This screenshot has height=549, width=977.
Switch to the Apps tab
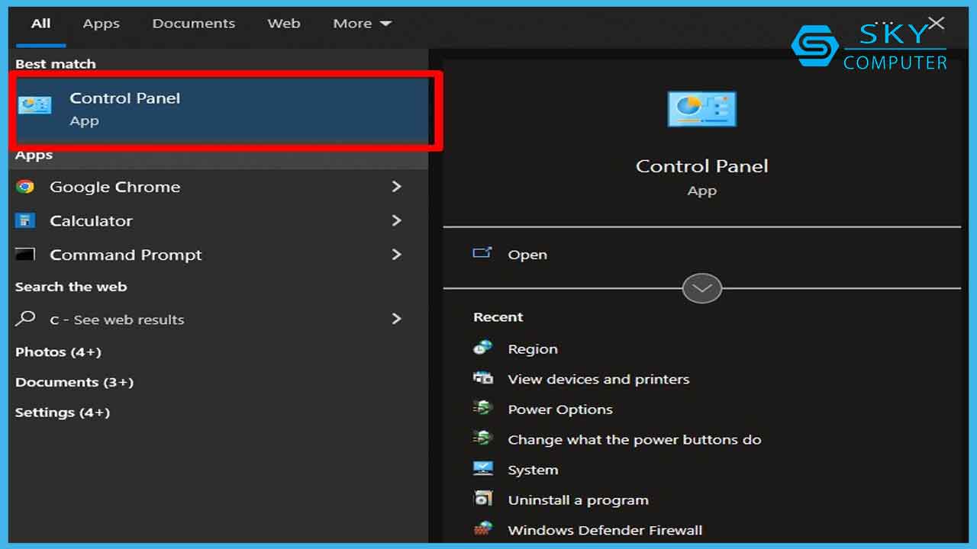coord(101,24)
